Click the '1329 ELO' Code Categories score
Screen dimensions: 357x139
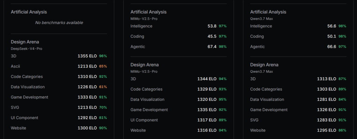click(207, 89)
